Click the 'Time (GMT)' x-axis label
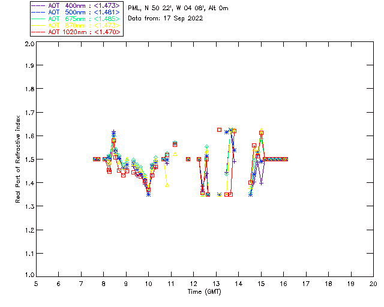 click(204, 292)
